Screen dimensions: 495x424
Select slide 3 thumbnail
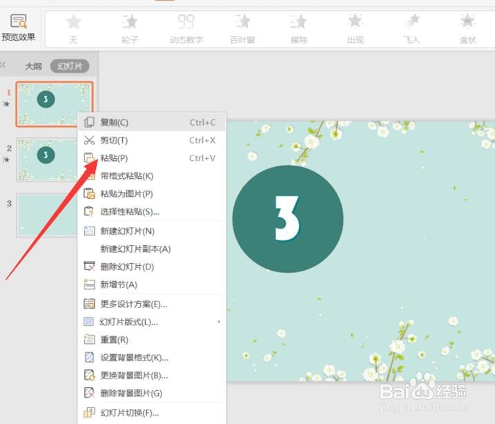click(x=47, y=215)
